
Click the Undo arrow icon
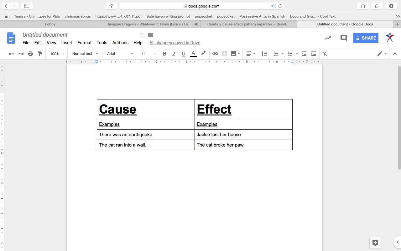tap(12, 54)
